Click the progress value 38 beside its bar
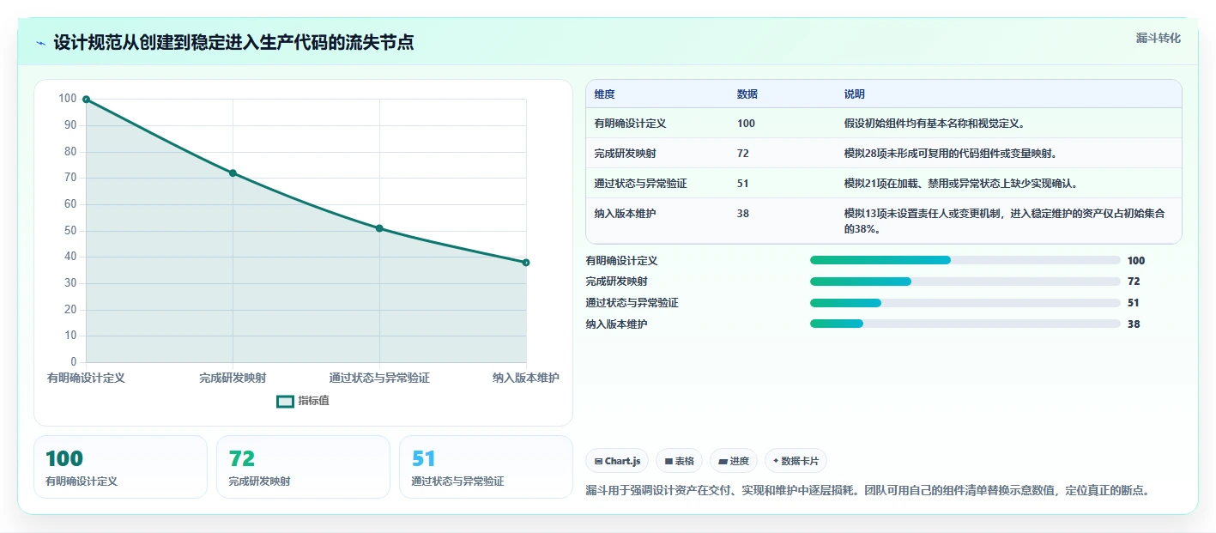1216x533 pixels. [1134, 324]
